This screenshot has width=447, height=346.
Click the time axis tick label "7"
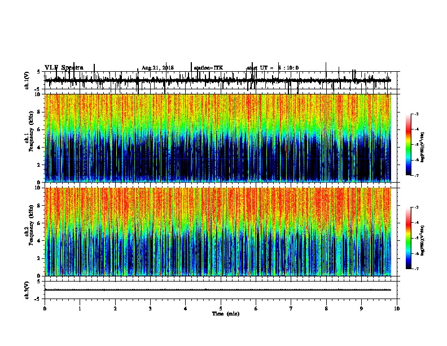pos(291,309)
